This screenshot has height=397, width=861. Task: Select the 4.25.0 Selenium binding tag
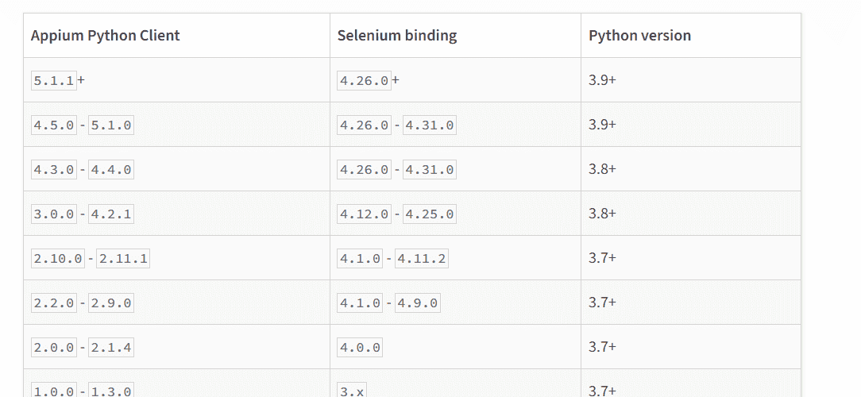tap(429, 214)
